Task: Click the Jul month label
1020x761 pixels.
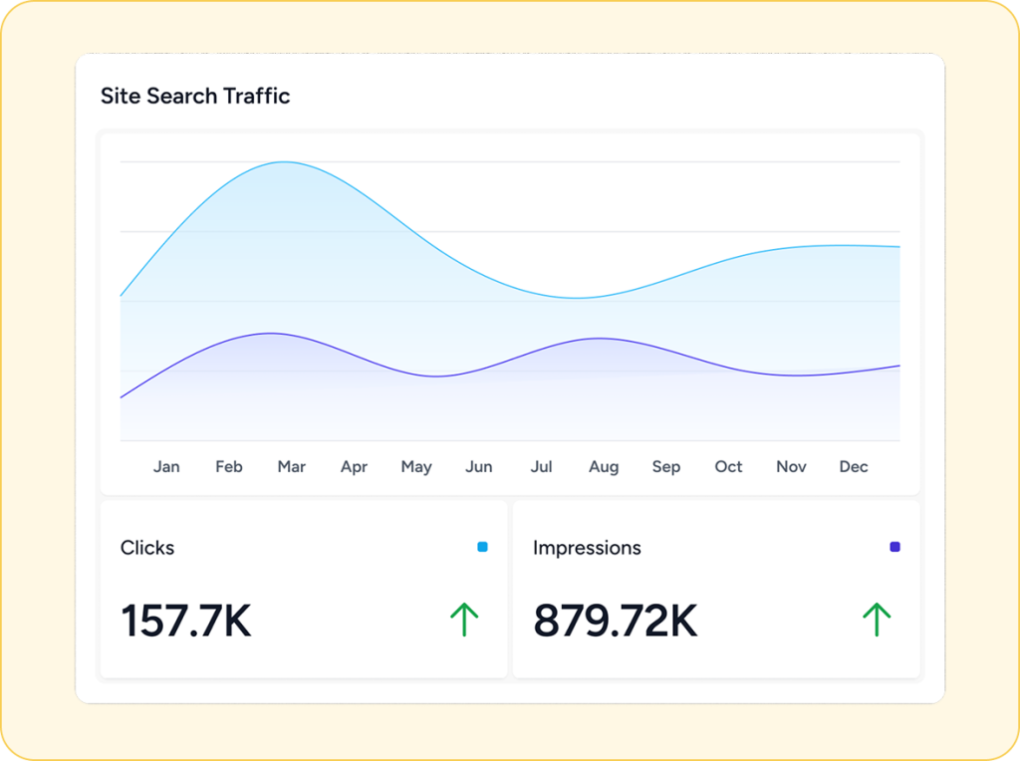Action: [541, 466]
